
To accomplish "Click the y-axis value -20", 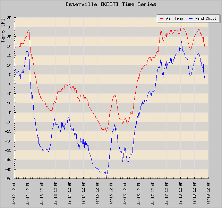I will pos(8,122).
